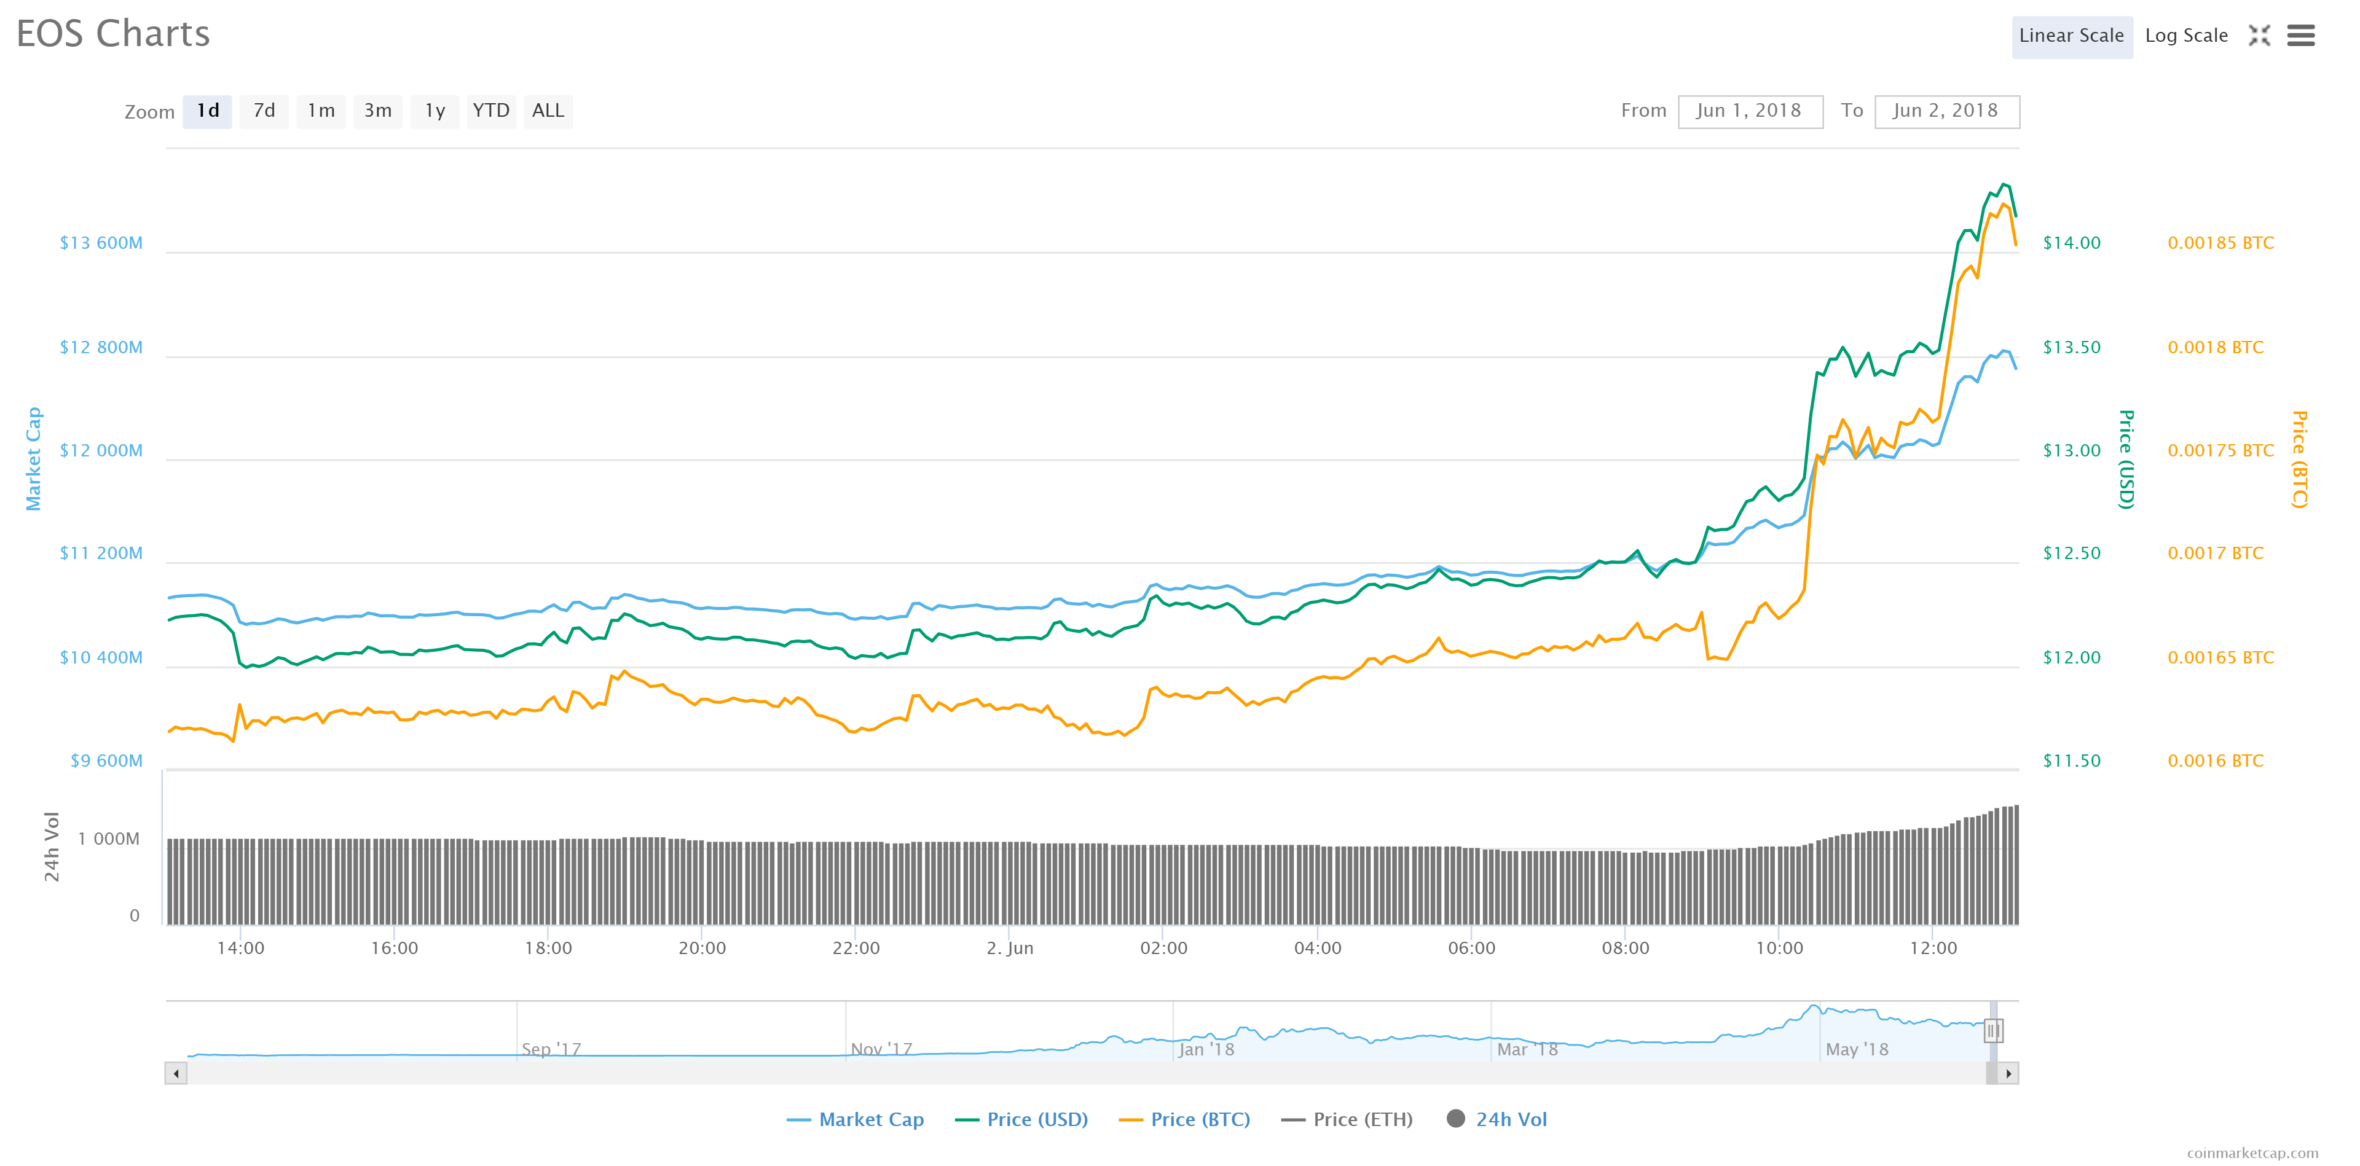Click the $12 000M market cap label
Screen dimensions: 2360x1166
101,451
